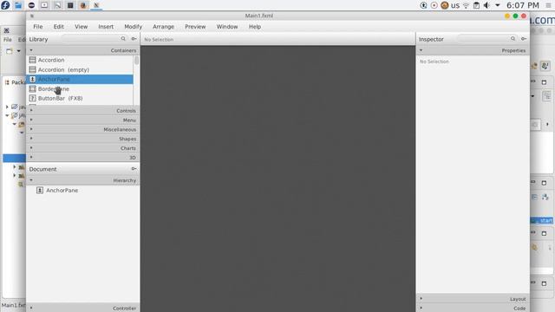Click the Inspector search magnifier icon

click(513, 38)
